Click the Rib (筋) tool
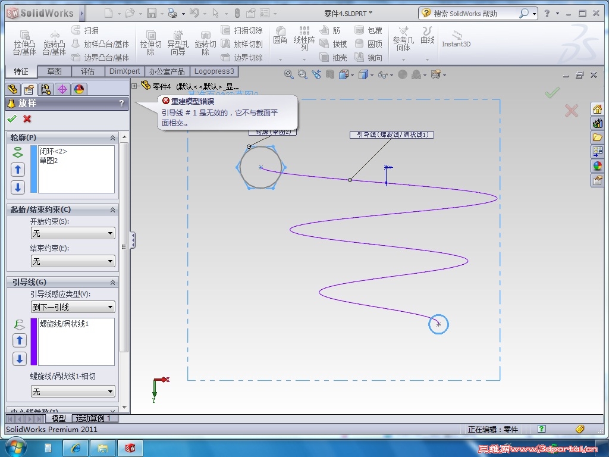Screen dimensions: 609x457 pos(329,30)
